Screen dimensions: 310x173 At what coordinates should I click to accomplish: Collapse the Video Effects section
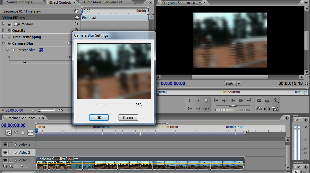click(77, 17)
